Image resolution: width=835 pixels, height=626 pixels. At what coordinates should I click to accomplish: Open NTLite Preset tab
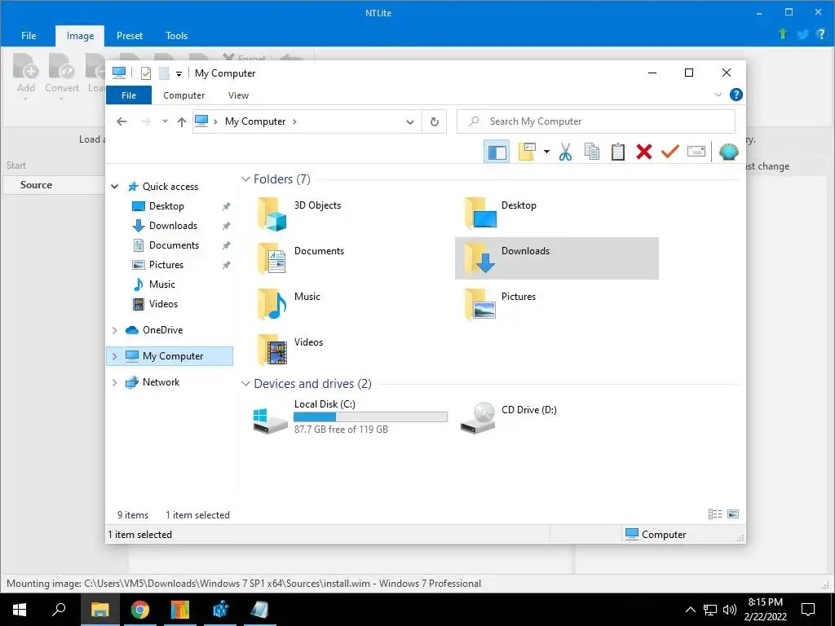tap(130, 36)
